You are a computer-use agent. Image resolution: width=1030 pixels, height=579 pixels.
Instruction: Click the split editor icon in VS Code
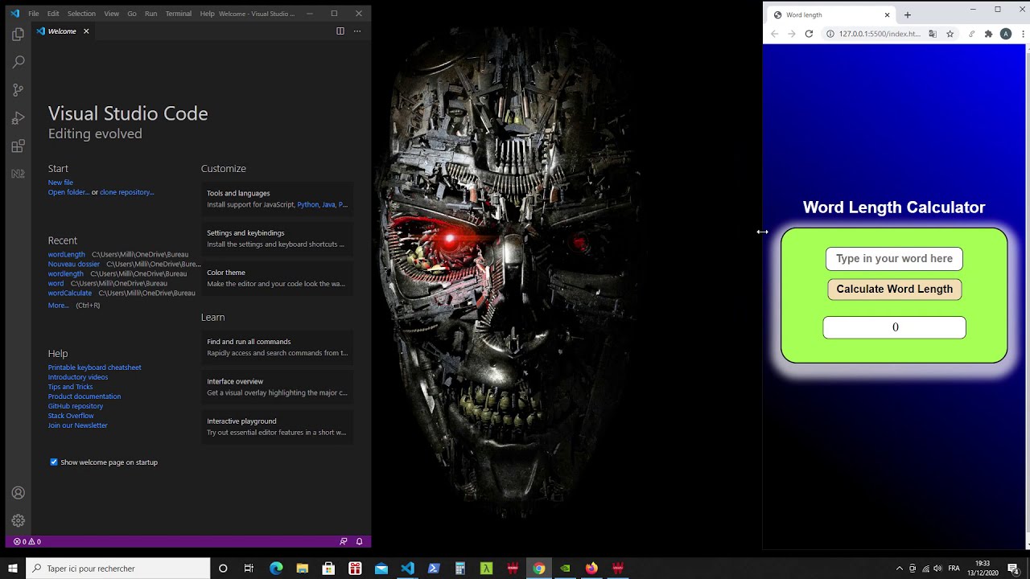click(x=340, y=31)
